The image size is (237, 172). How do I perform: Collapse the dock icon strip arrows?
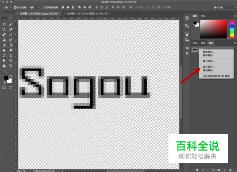[189, 12]
